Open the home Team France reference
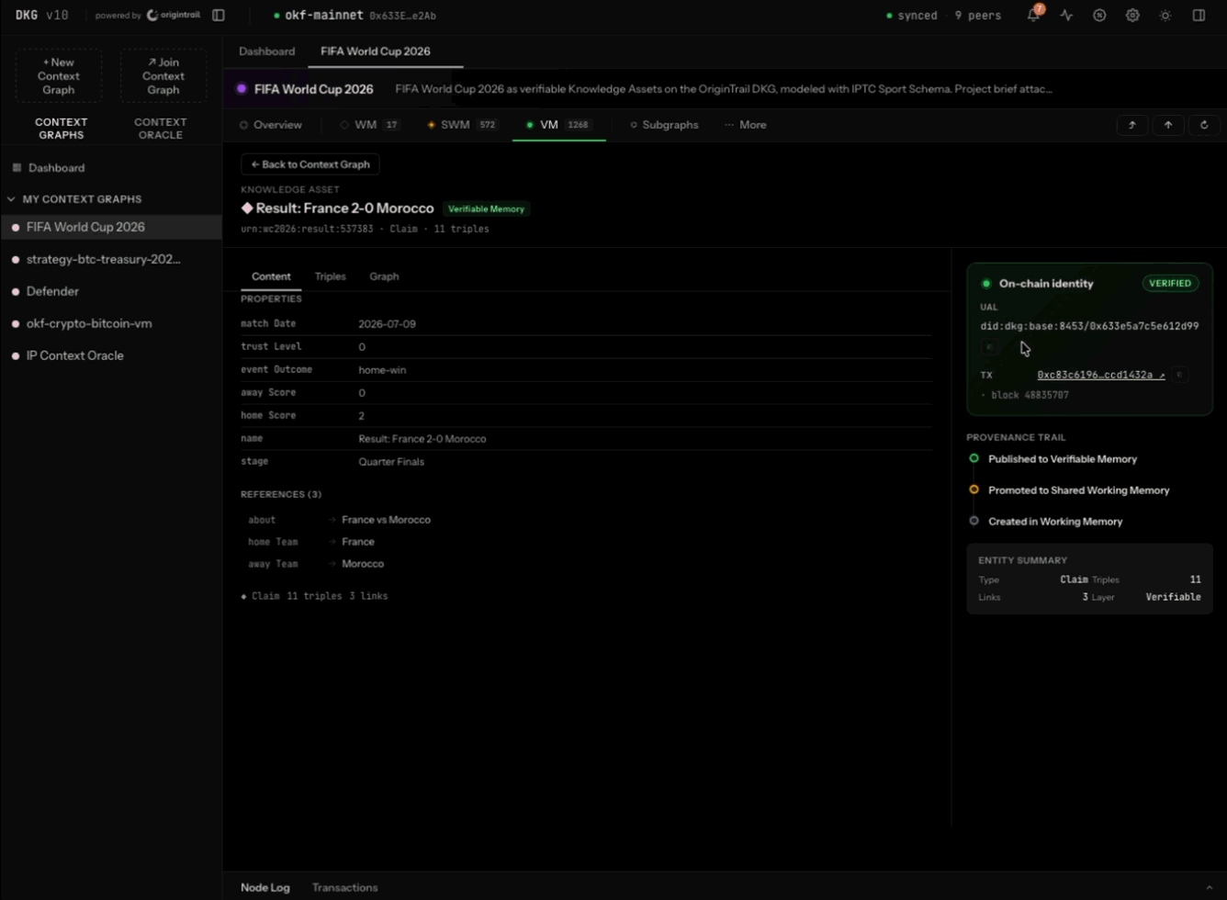The height and width of the screenshot is (900, 1227). (358, 542)
